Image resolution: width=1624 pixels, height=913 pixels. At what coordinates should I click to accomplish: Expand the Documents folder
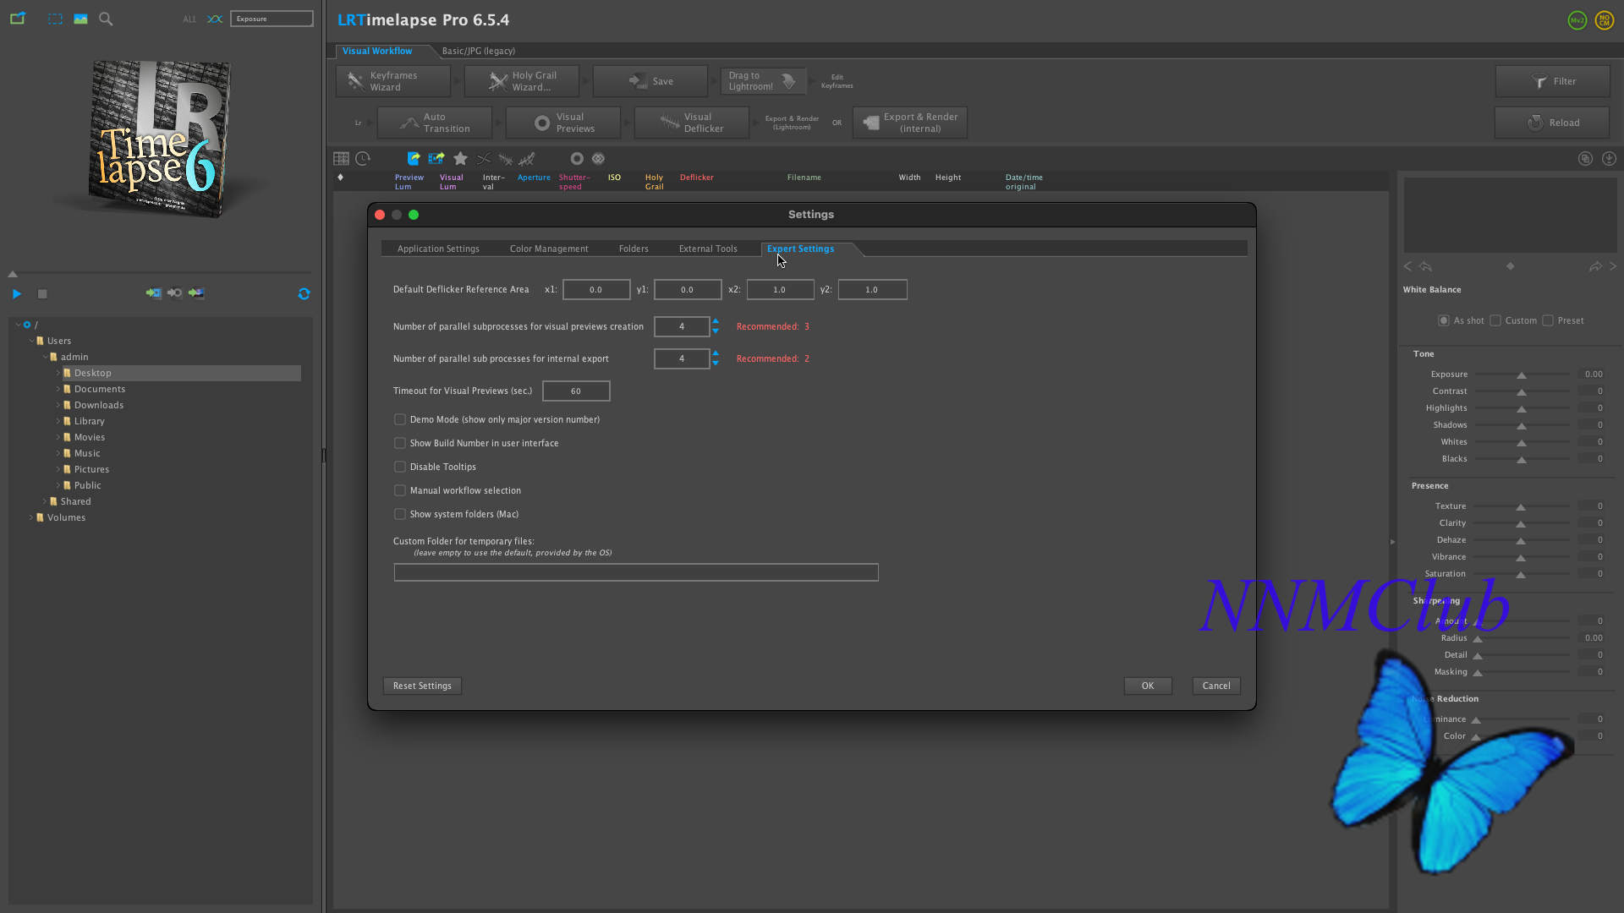pyautogui.click(x=58, y=389)
